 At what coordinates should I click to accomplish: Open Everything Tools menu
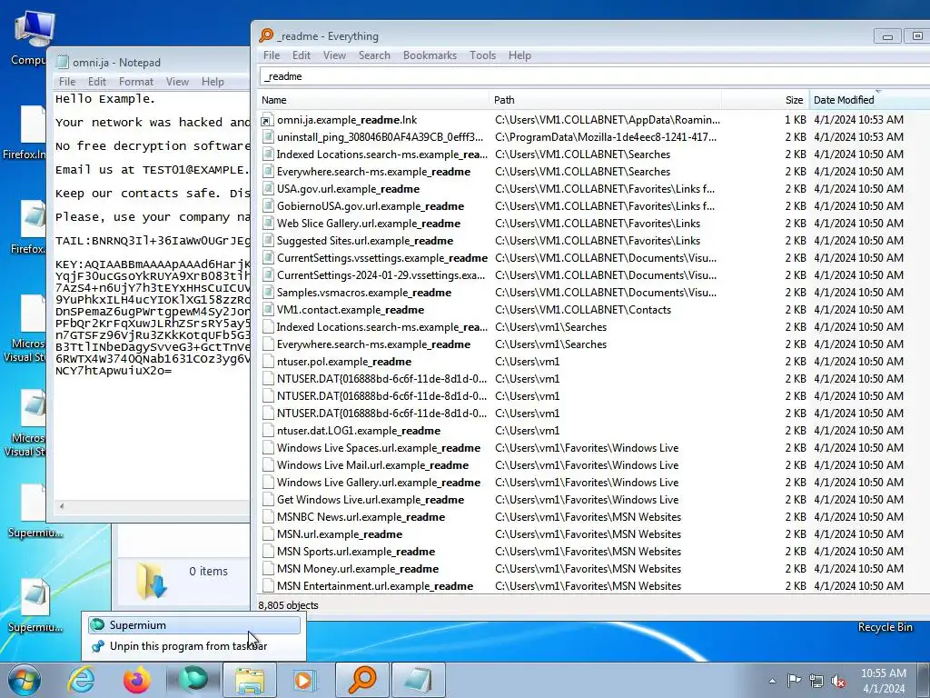click(483, 55)
